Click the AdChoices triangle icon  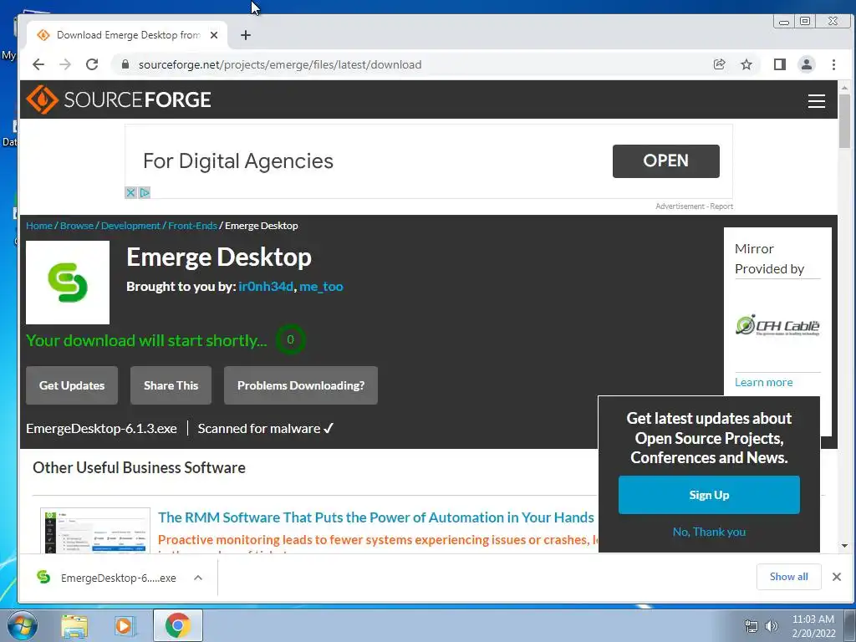[x=144, y=193]
